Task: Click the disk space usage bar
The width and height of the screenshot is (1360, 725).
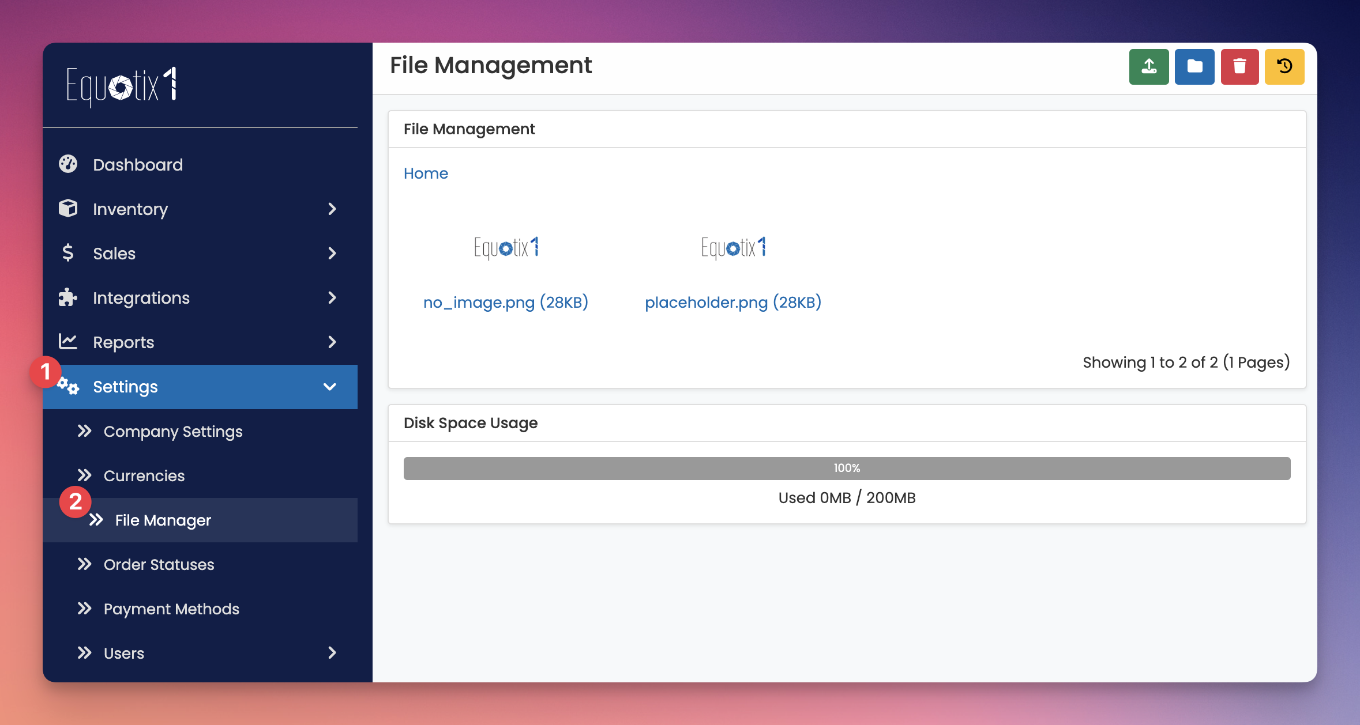Action: (847, 468)
